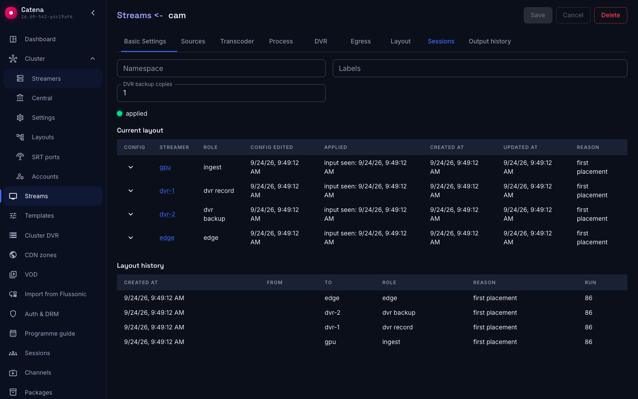Open the gpu streamer link
Screen dimensions: 638x399
(165, 167)
